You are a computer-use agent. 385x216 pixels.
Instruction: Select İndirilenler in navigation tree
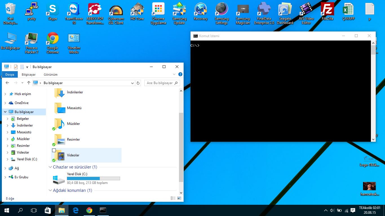(25, 125)
